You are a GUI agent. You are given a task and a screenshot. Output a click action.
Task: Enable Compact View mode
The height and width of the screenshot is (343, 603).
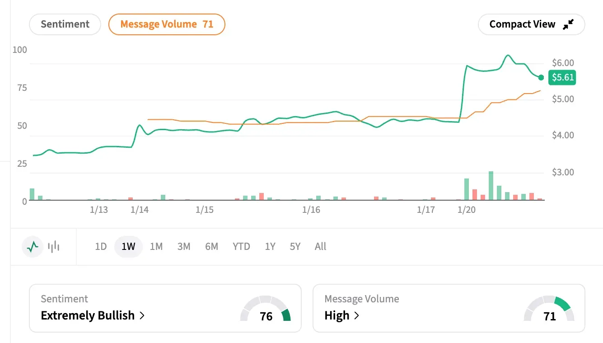tap(531, 24)
